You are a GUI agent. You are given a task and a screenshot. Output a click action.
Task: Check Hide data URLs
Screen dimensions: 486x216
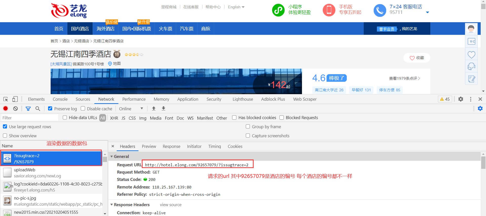coord(65,118)
